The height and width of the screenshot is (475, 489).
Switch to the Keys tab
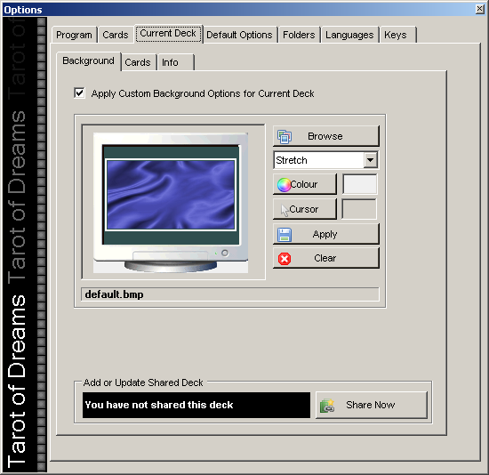(x=398, y=35)
